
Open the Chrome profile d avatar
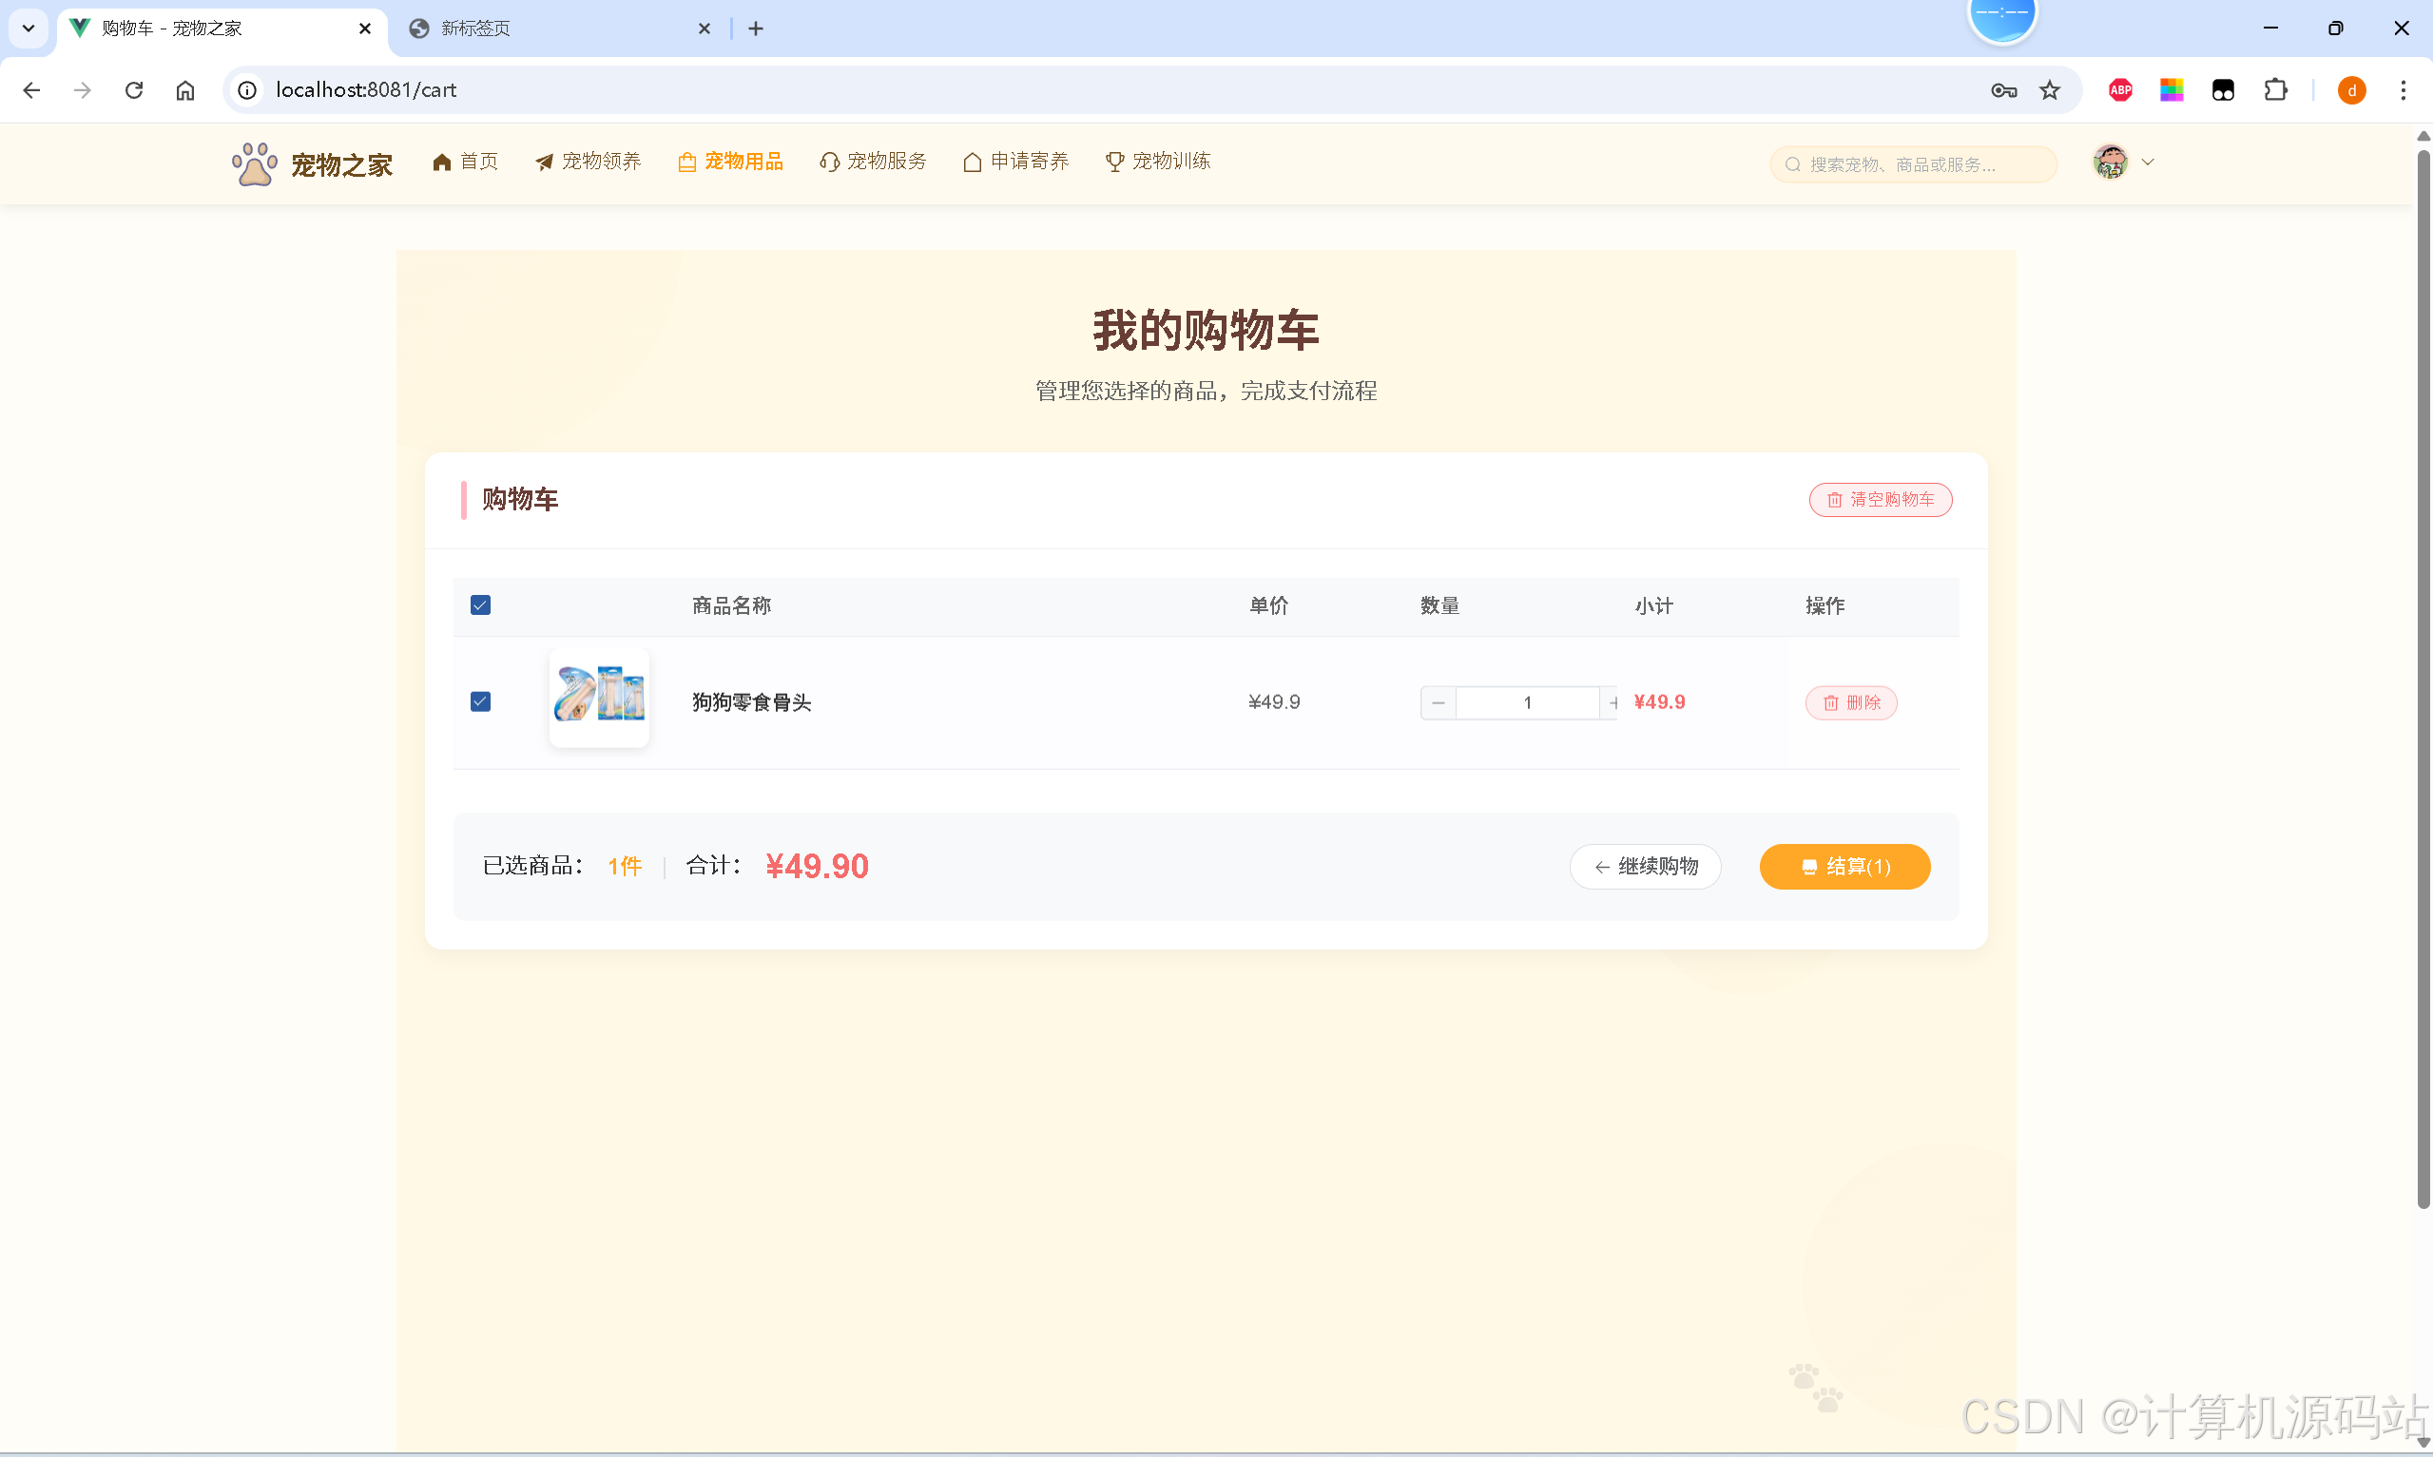(x=2351, y=90)
